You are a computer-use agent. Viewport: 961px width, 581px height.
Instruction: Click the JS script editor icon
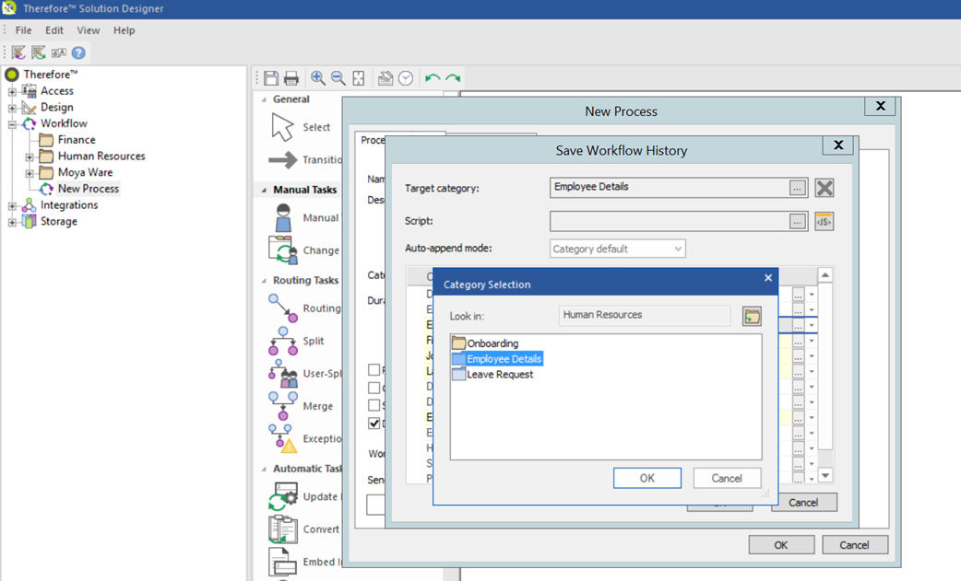(x=824, y=222)
